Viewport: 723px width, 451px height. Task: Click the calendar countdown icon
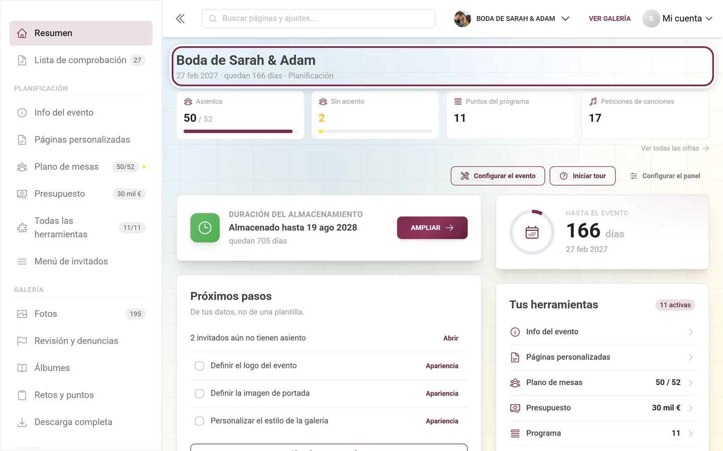click(532, 232)
